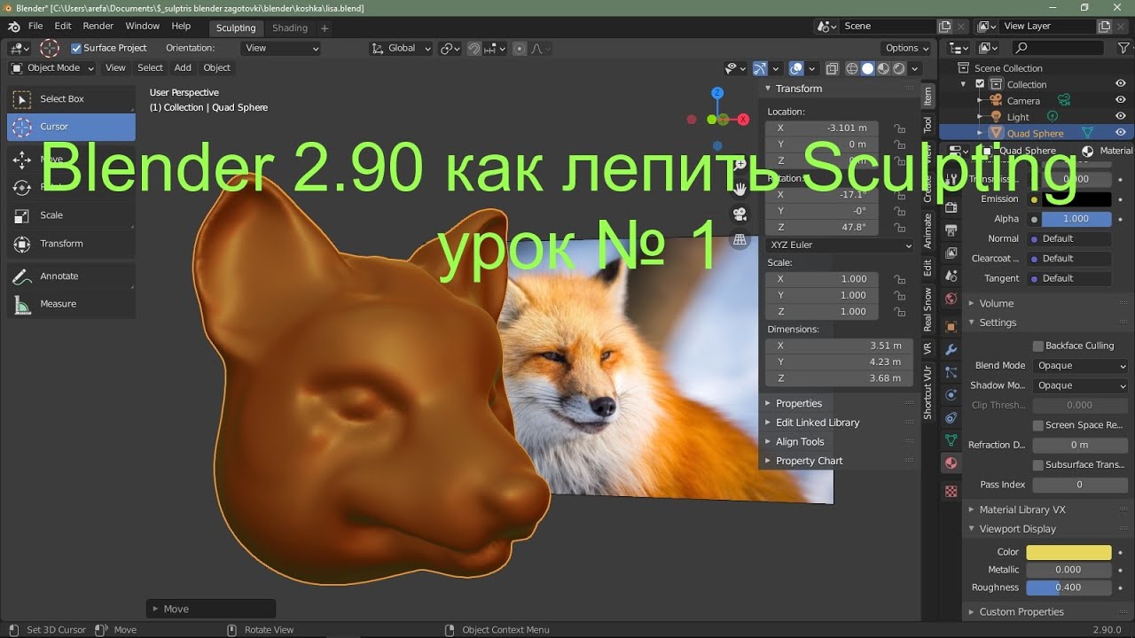Viewport: 1135px width, 638px height.
Task: Open the Orientation View dropdown
Action: [x=281, y=48]
